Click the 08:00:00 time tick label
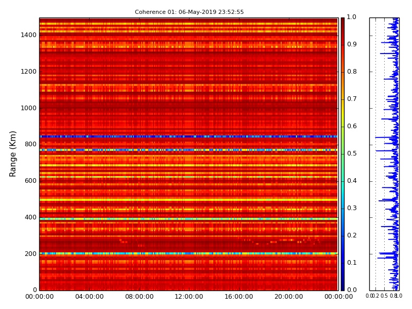412x309 pixels. point(139,297)
